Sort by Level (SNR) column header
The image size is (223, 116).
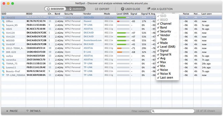[123, 14]
